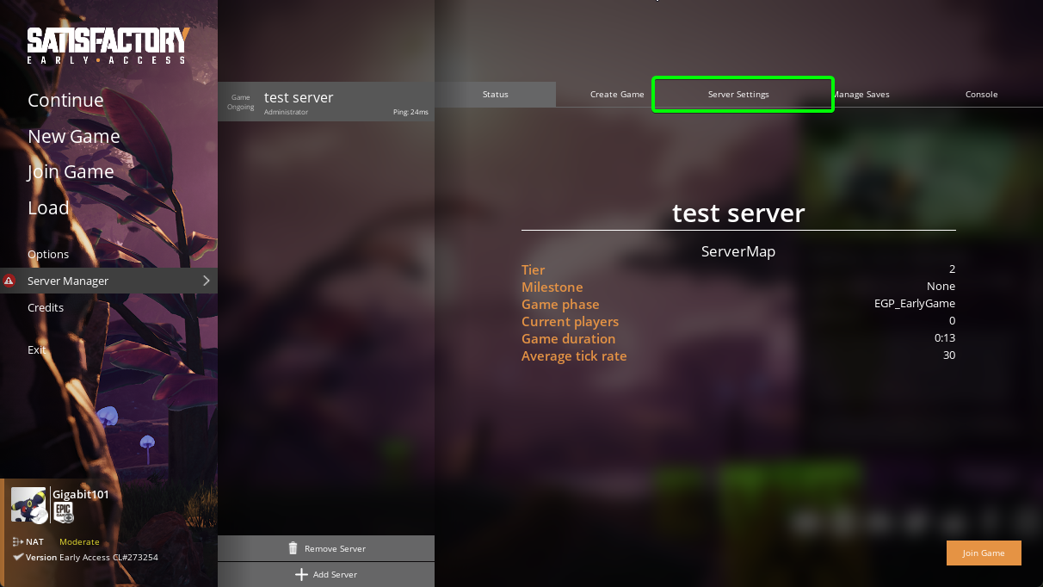This screenshot has height=587, width=1043.
Task: Click the Average tick rate label
Action: click(574, 355)
